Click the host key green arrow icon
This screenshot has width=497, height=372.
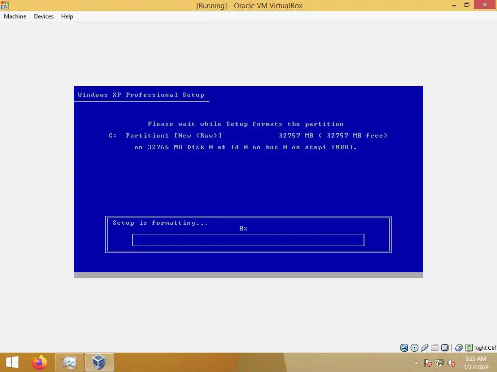(469, 348)
